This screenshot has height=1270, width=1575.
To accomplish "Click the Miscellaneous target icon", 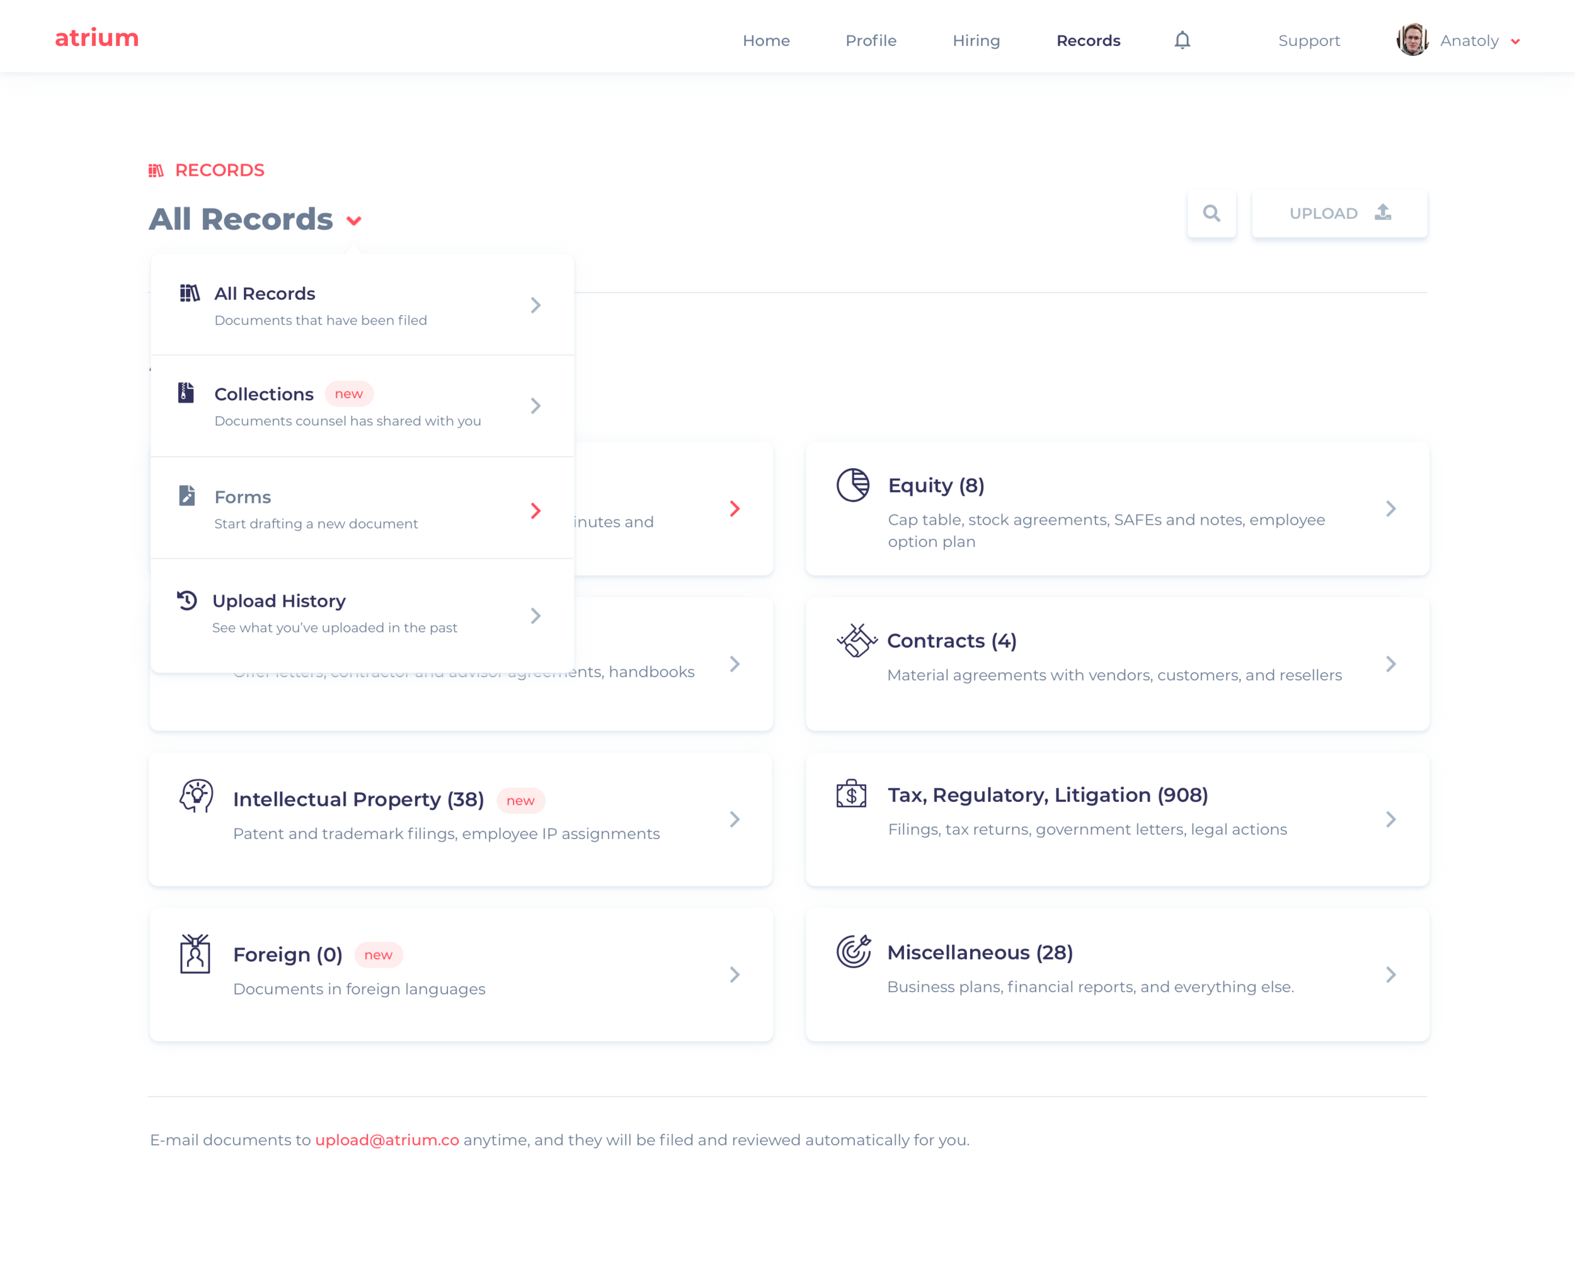I will click(854, 951).
